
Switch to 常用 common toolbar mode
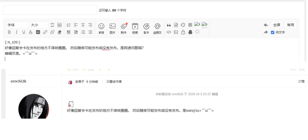point(291,25)
